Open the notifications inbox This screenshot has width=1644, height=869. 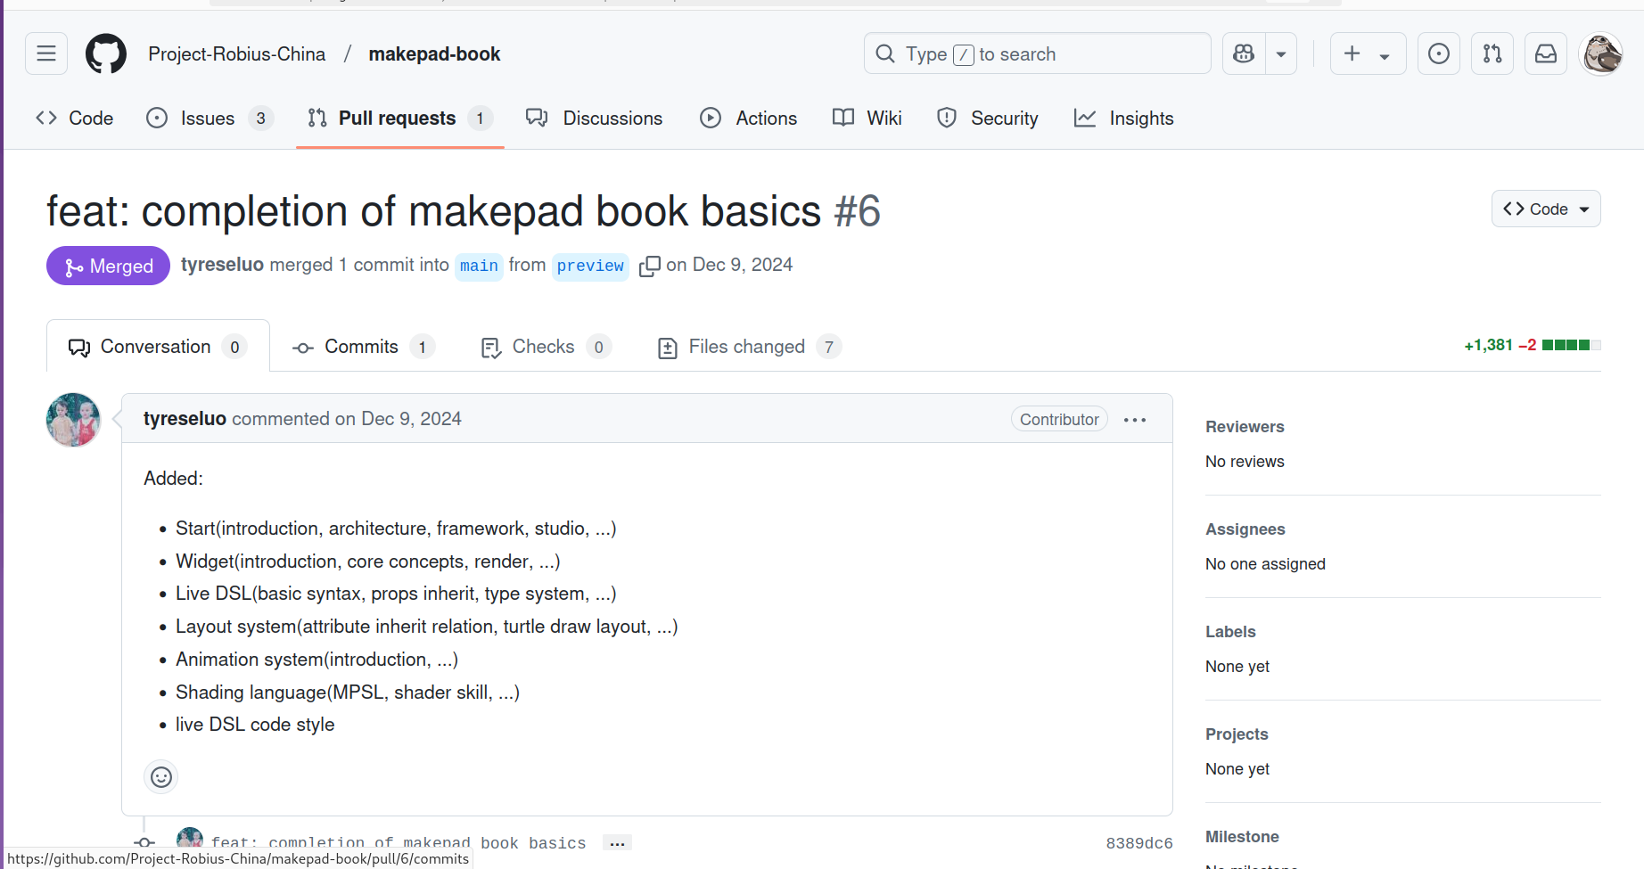pyautogui.click(x=1546, y=53)
